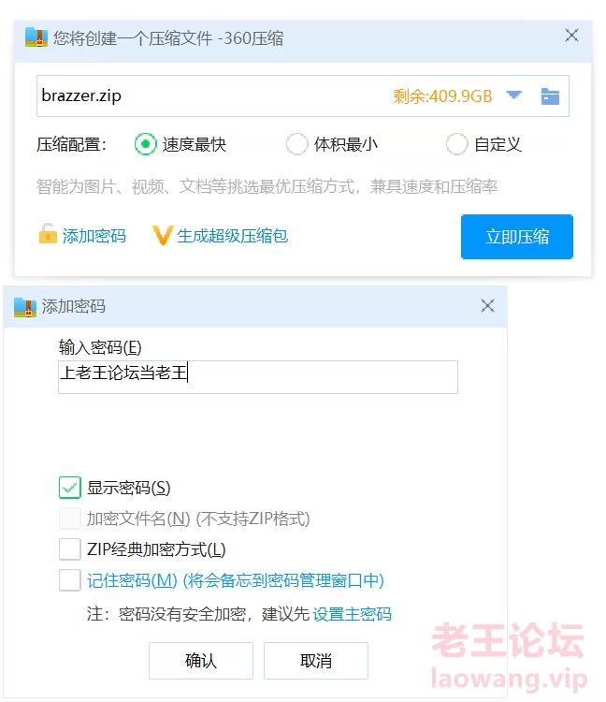Confirm password with 确认 button
The height and width of the screenshot is (702, 606).
(x=201, y=661)
